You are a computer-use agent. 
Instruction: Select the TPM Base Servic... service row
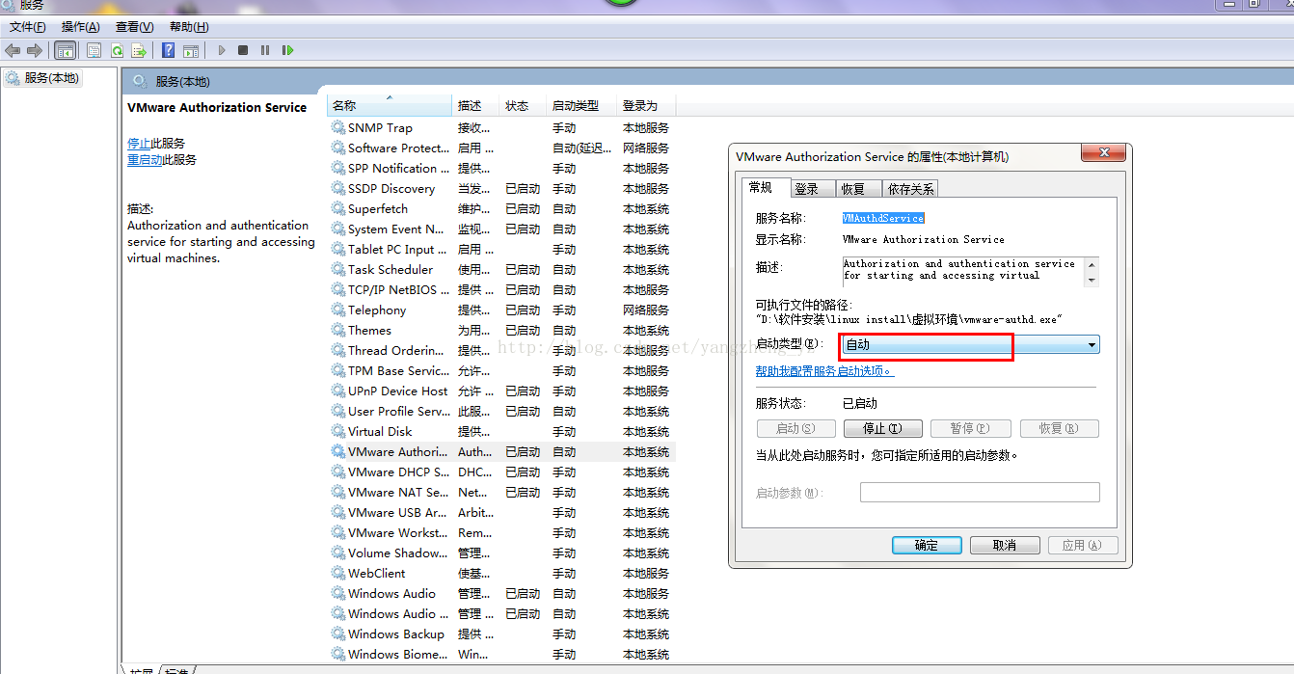(x=501, y=370)
